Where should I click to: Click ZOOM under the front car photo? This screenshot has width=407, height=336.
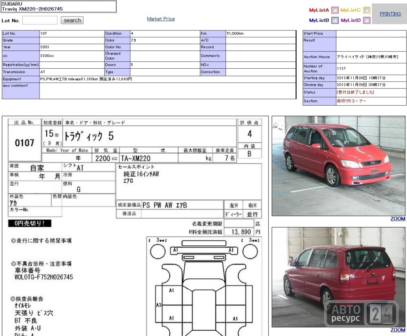point(398,219)
